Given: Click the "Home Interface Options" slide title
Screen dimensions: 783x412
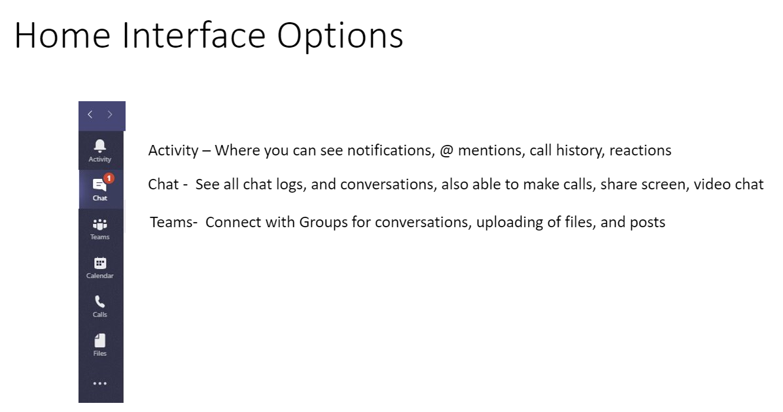Looking at the screenshot, I should click(x=209, y=35).
